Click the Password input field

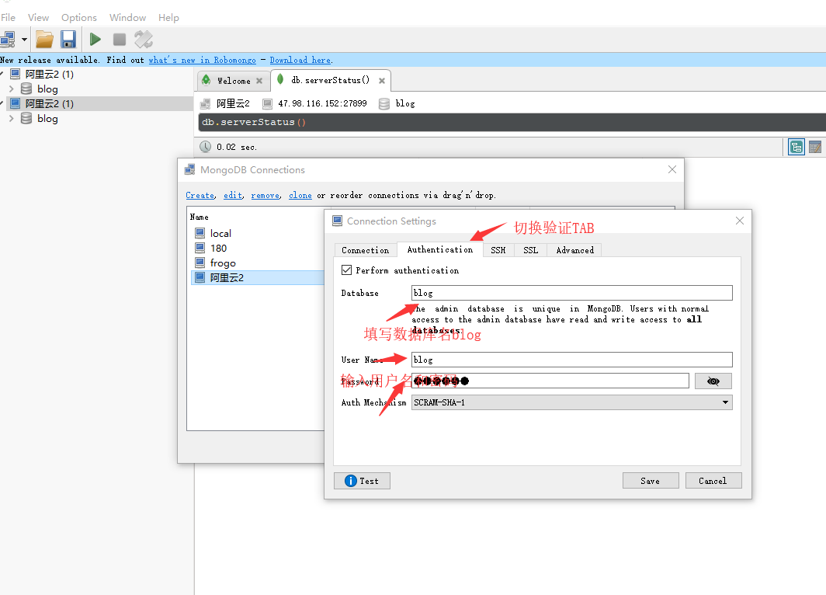[x=550, y=381]
